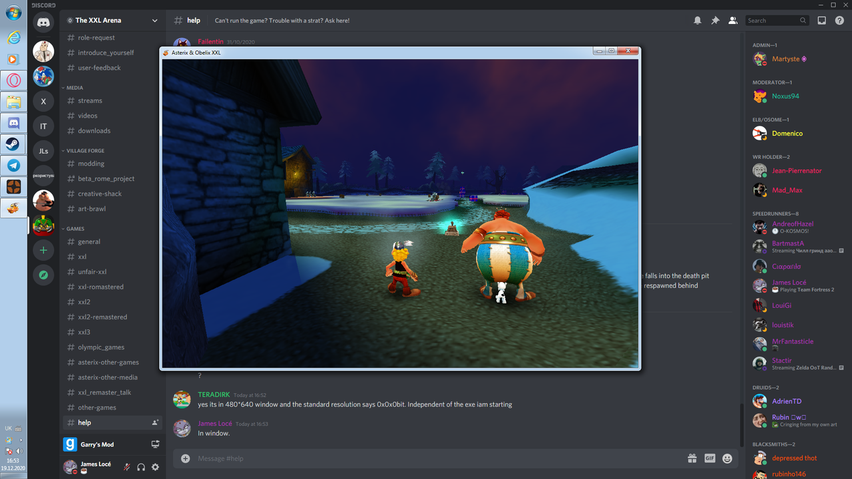852x479 pixels.
Task: Open the GIF picker
Action: click(x=710, y=458)
